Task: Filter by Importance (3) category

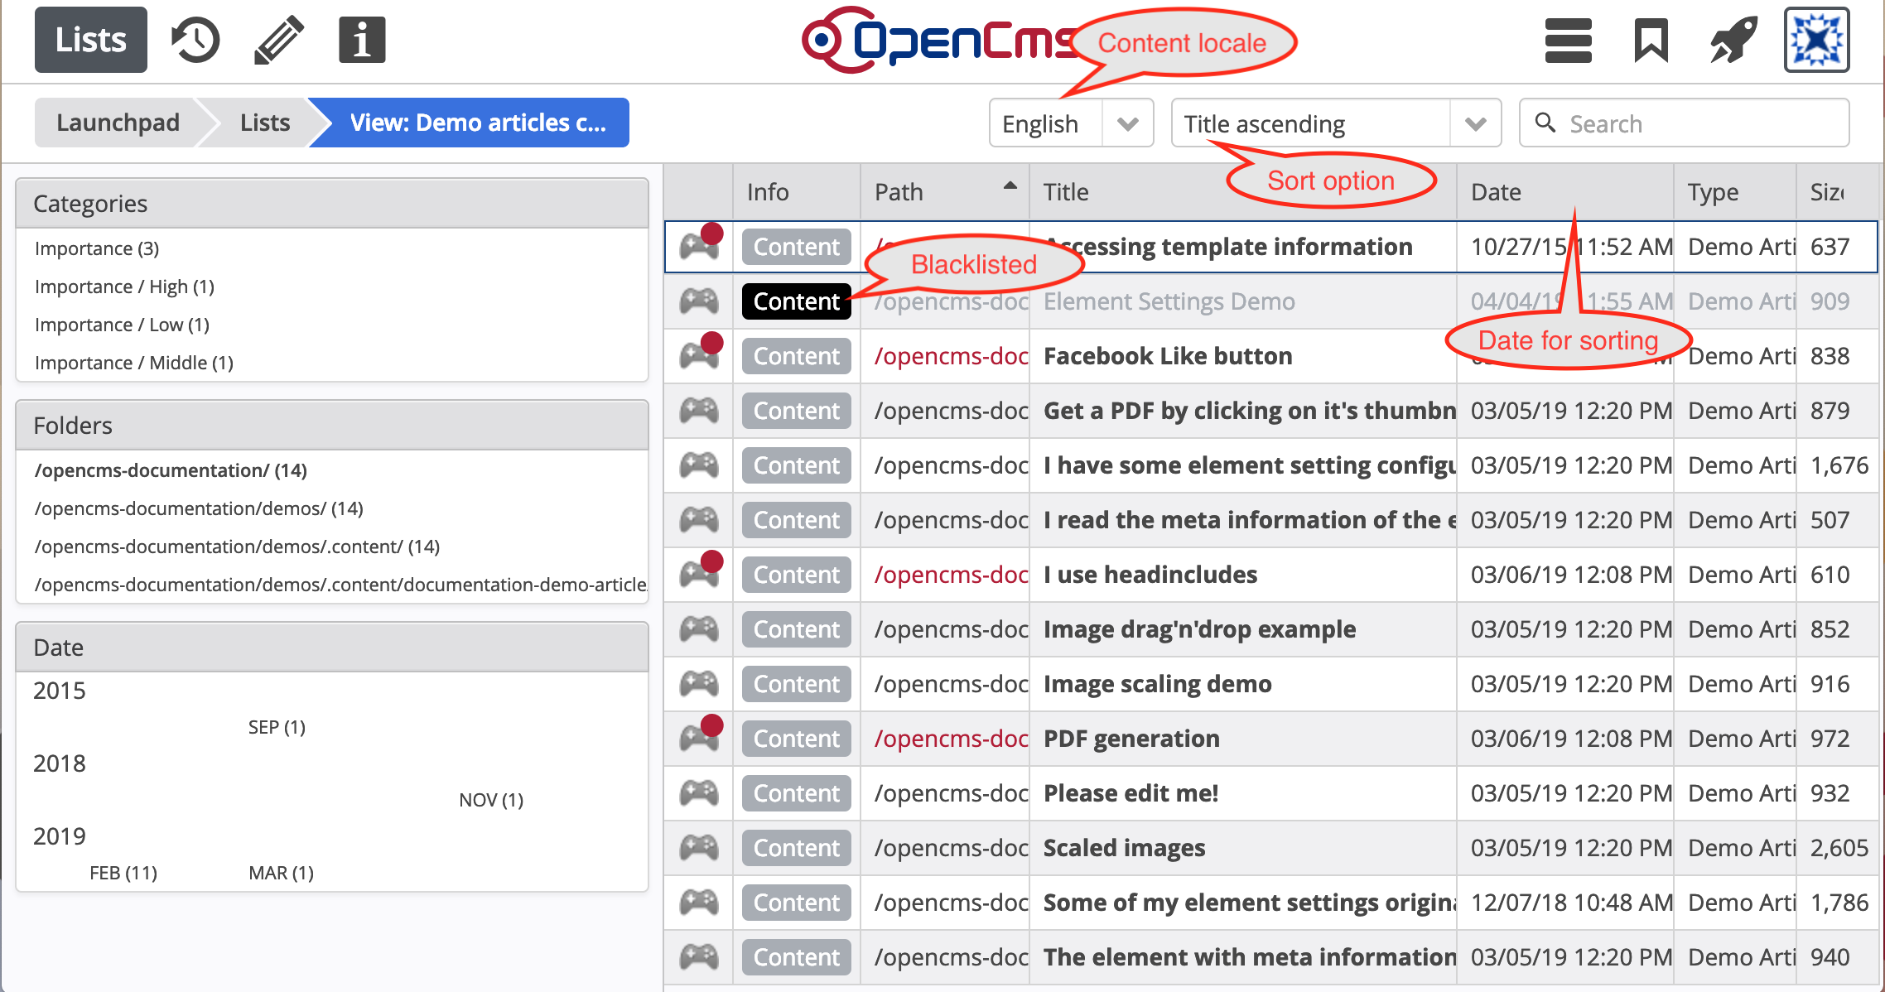Action: (97, 248)
